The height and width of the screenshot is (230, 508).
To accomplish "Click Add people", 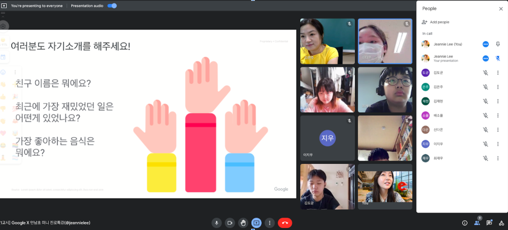I will (439, 22).
